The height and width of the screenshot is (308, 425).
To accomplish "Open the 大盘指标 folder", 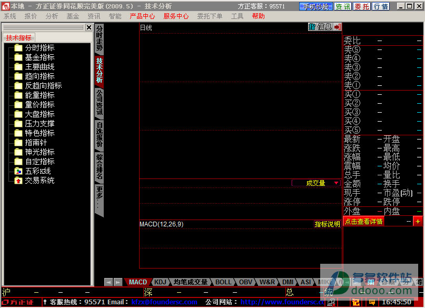I will tap(34, 114).
